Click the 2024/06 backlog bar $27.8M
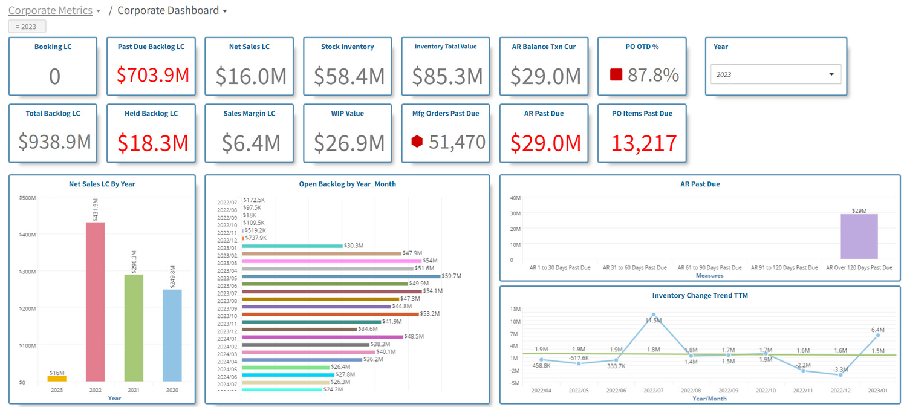The width and height of the screenshot is (907, 407). [x=288, y=375]
